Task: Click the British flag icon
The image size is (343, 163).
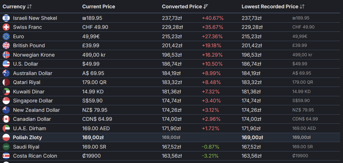Action: point(6,45)
